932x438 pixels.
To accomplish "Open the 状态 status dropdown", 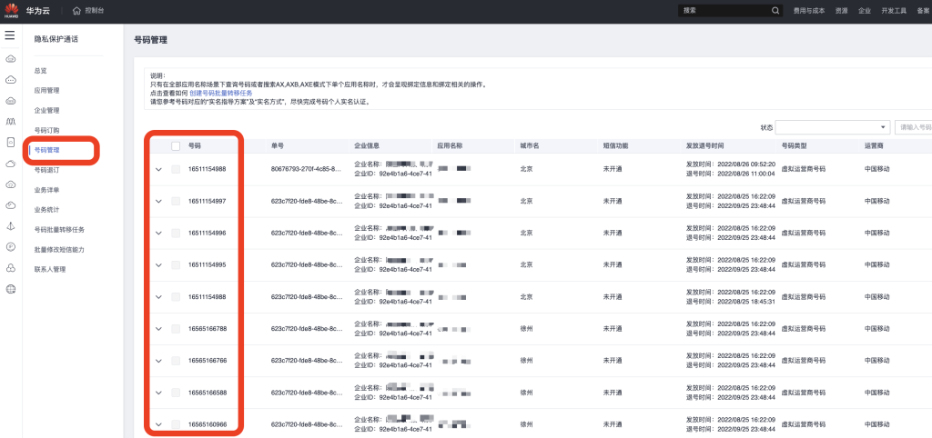I will pos(832,127).
